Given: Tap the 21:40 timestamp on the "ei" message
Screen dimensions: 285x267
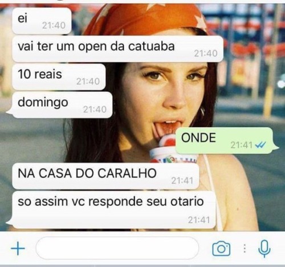Looking at the screenshot, I should [x=54, y=26].
